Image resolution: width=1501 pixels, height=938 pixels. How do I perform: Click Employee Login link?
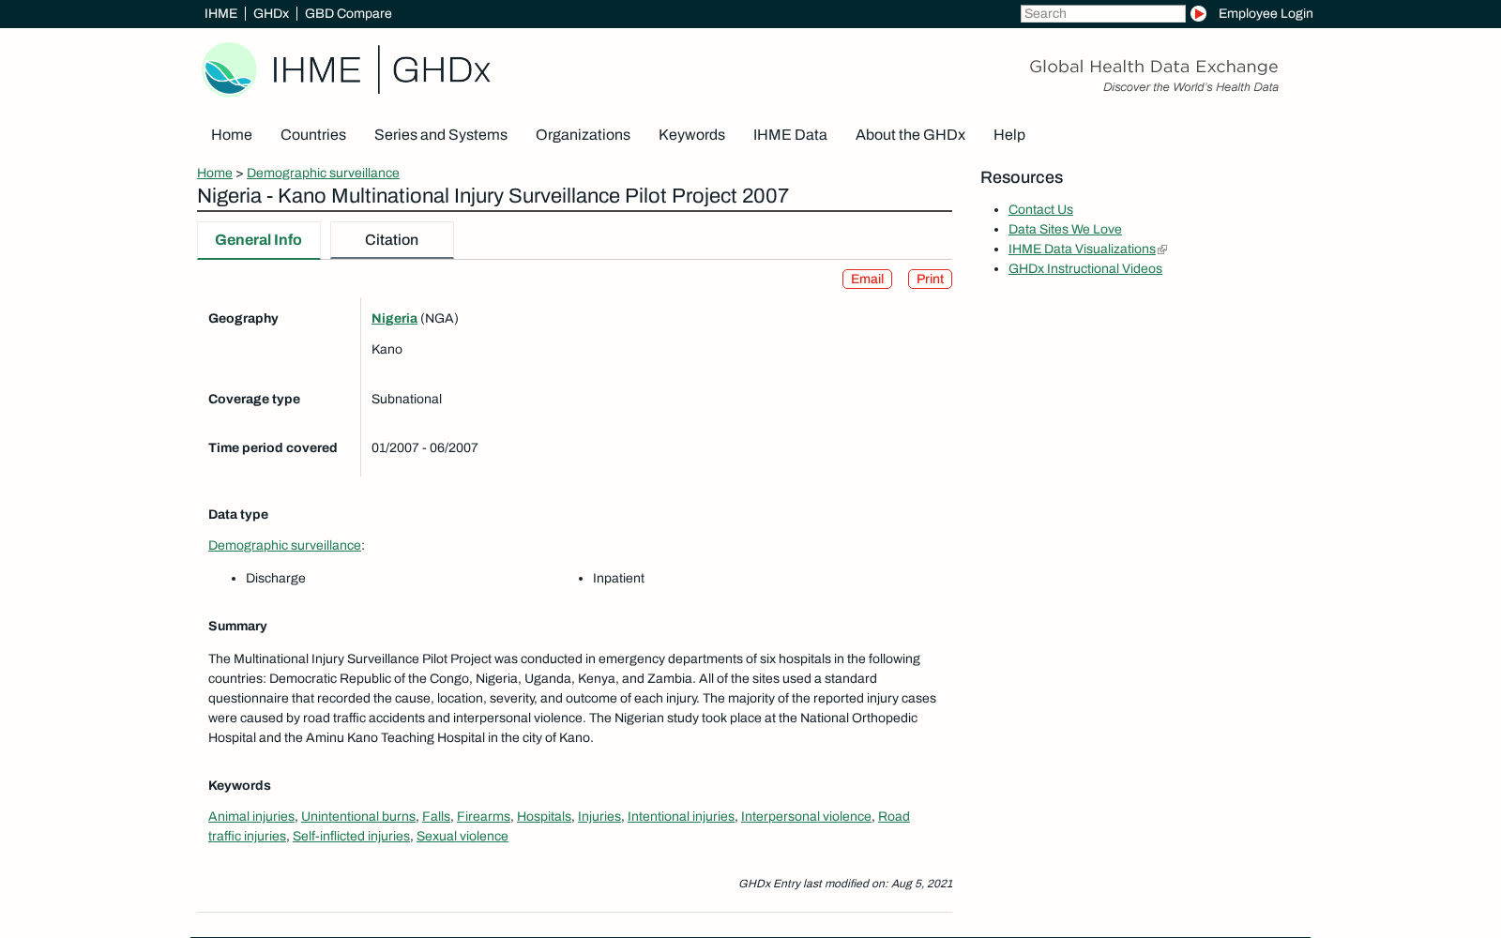click(x=1266, y=13)
